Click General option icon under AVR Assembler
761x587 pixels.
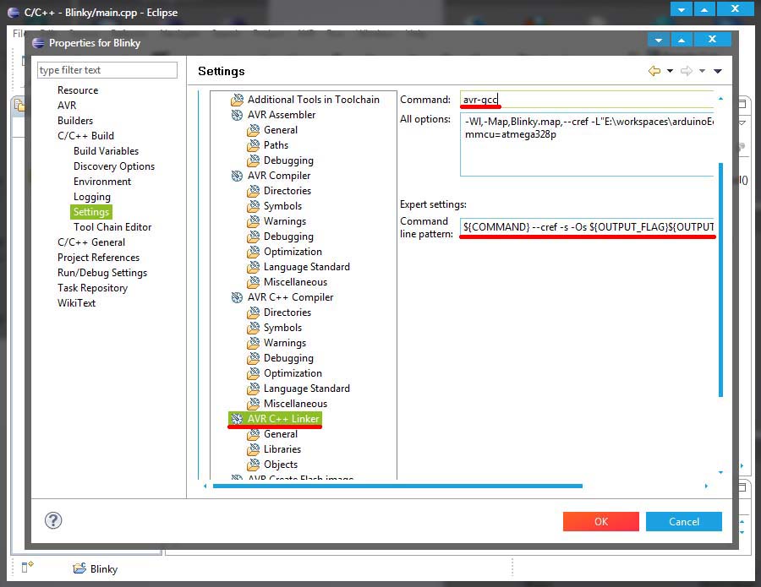pyautogui.click(x=254, y=130)
